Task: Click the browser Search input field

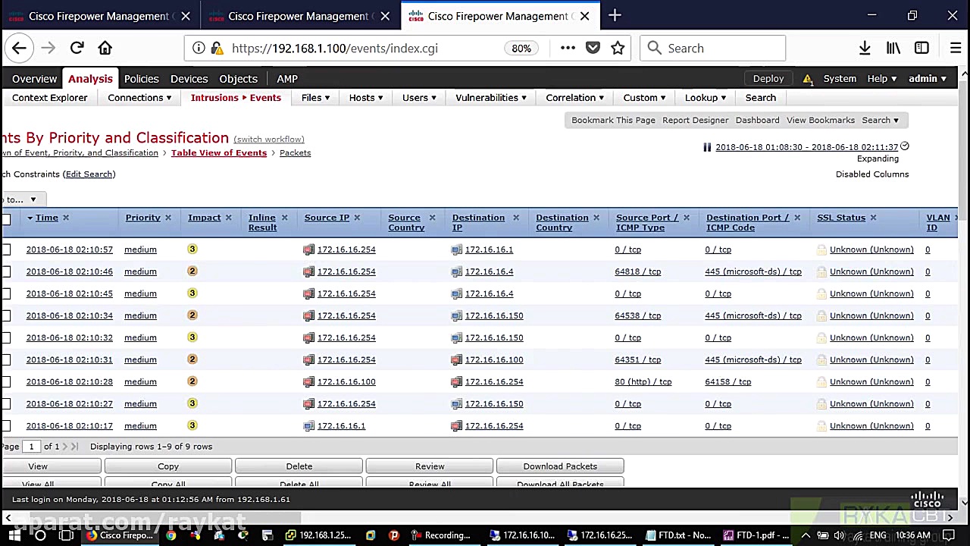Action: [713, 48]
